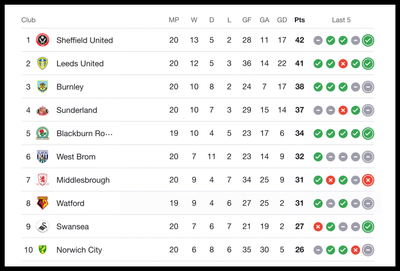Click the Club column header
Screen dimensions: 400x271
(28, 20)
